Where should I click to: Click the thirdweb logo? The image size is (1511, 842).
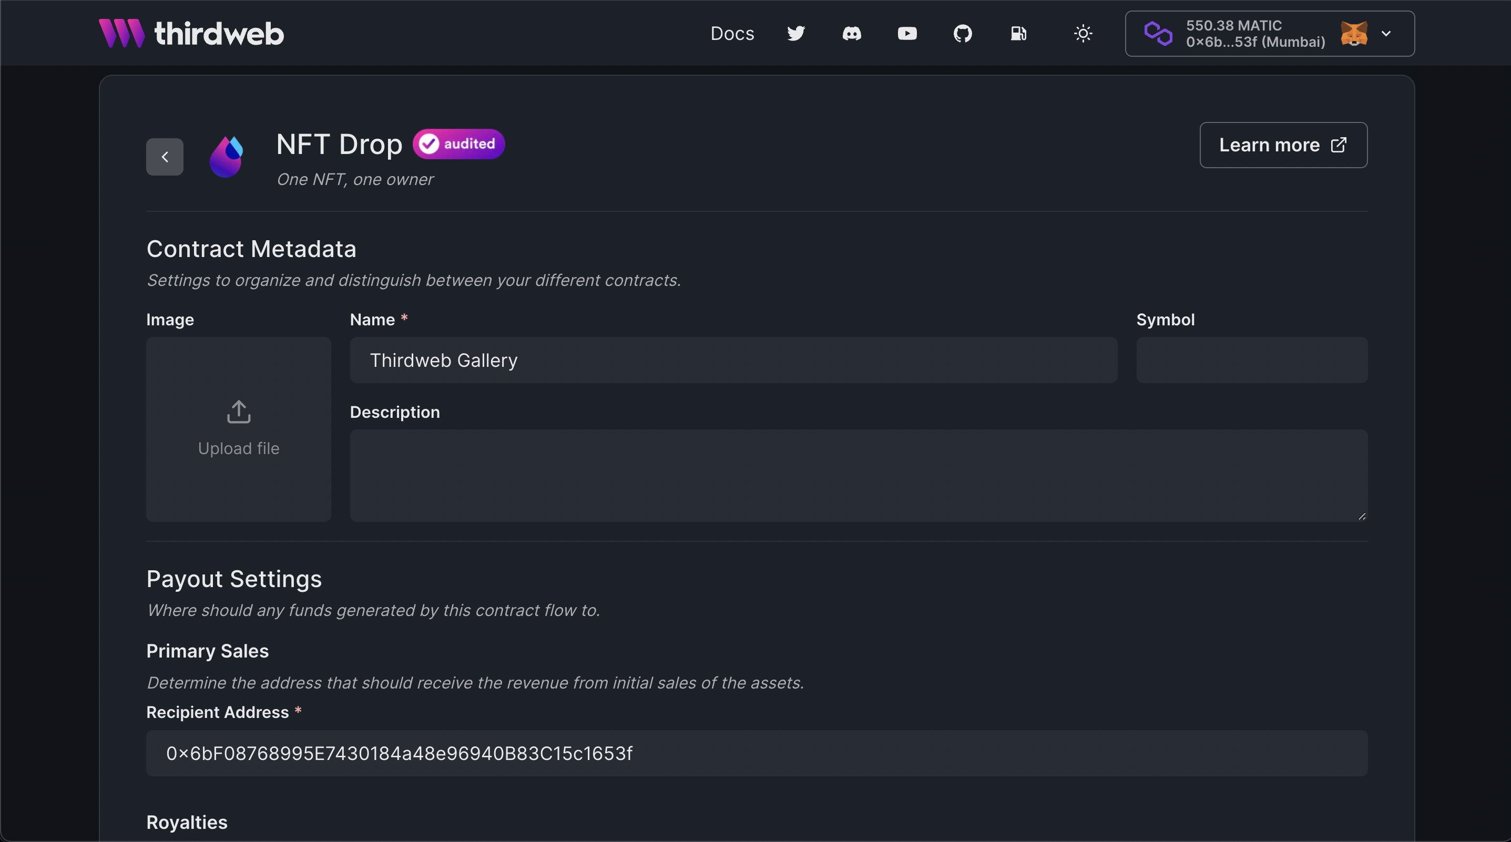click(x=191, y=33)
